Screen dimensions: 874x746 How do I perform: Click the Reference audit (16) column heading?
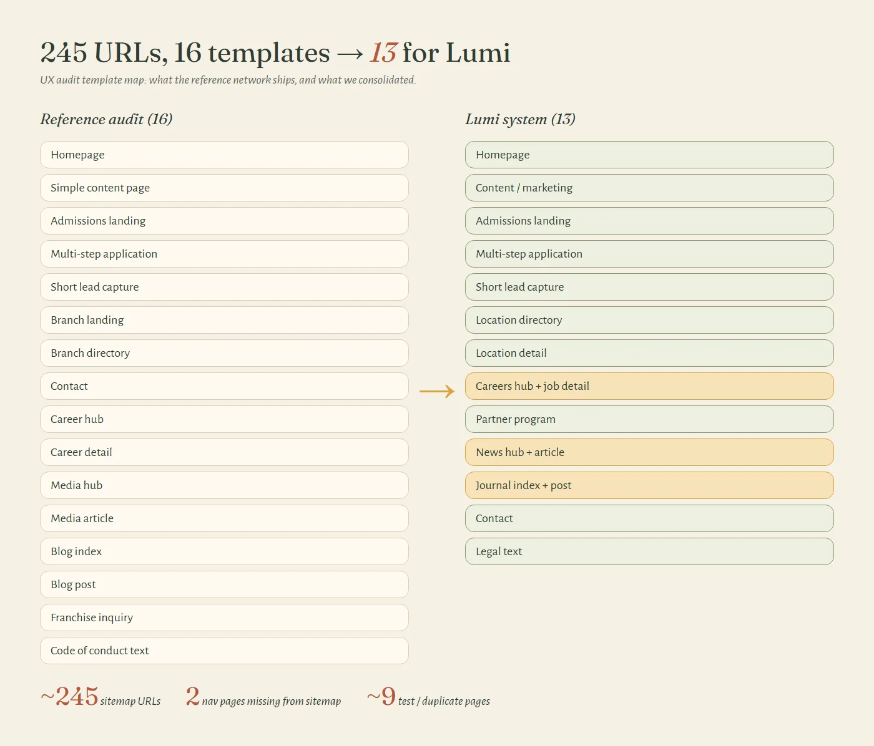point(106,119)
